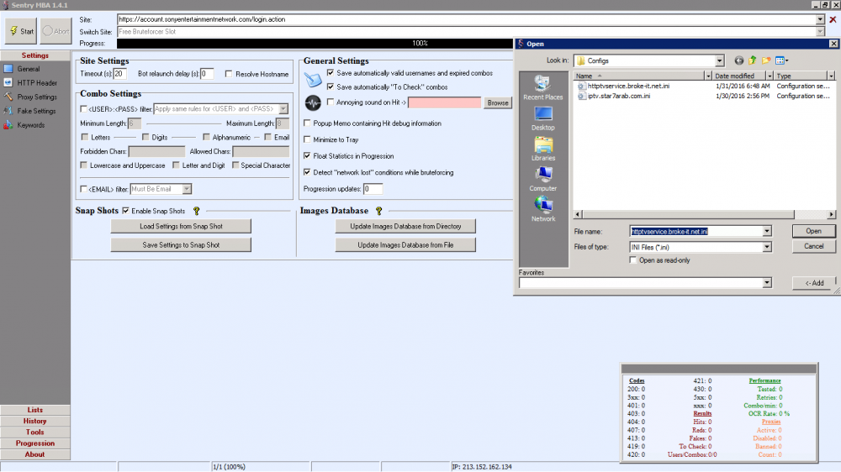Expand the Look in folder dropdown
841x472 pixels.
[719, 60]
